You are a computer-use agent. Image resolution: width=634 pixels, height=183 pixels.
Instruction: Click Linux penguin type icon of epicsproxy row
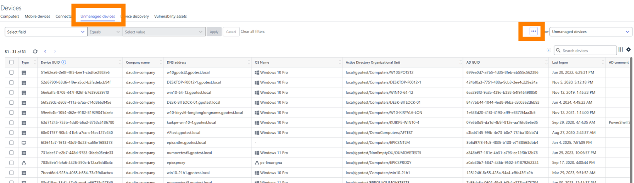pos(24,163)
